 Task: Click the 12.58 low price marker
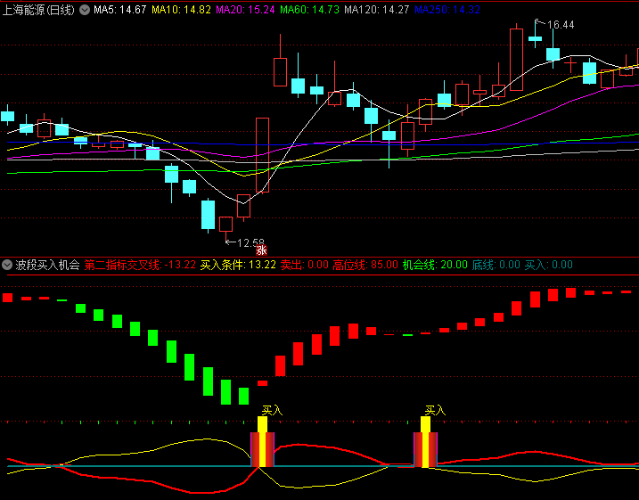pos(250,242)
